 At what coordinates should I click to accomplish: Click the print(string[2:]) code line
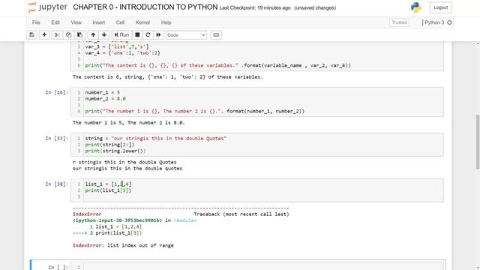[x=109, y=145]
